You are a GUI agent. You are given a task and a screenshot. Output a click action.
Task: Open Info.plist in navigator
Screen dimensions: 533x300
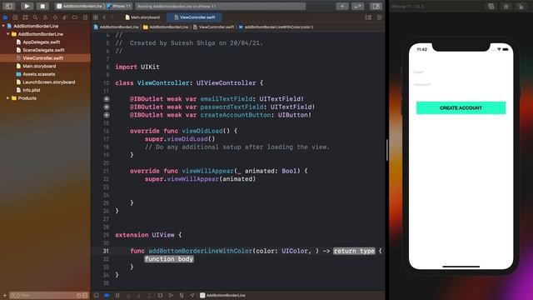[x=32, y=90]
